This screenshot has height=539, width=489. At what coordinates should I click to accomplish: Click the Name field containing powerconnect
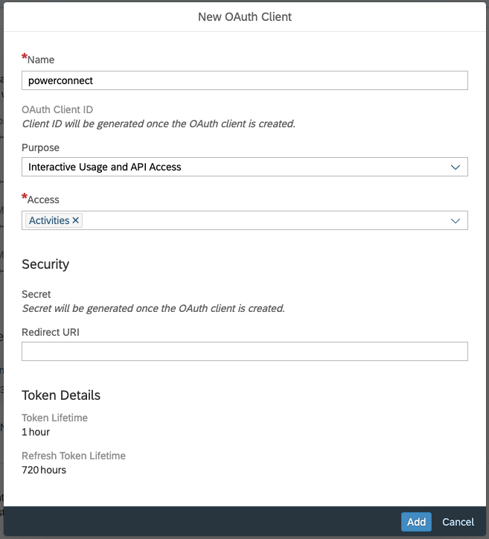point(244,80)
